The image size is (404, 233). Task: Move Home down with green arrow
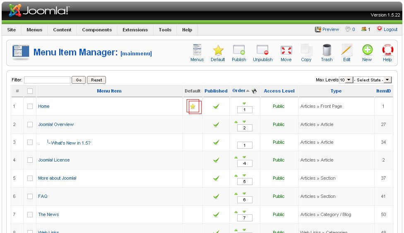244,103
